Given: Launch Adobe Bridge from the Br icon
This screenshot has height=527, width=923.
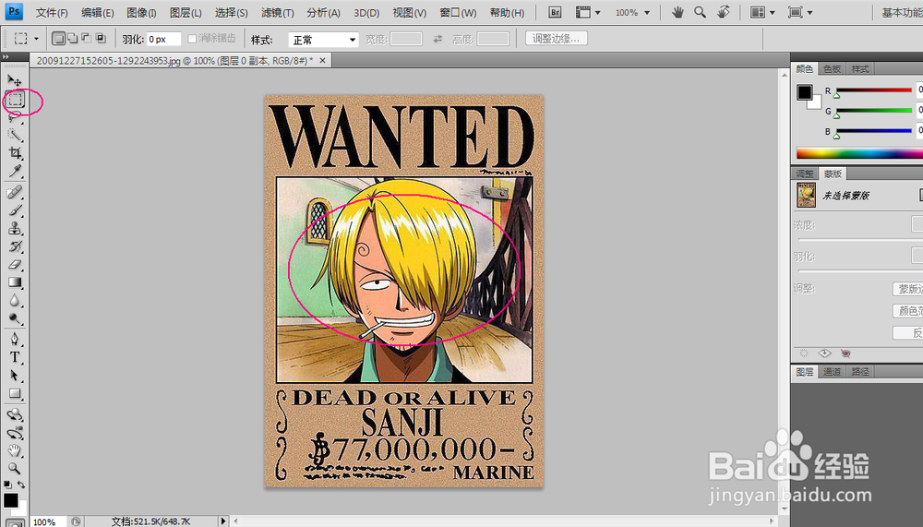Looking at the screenshot, I should 555,12.
